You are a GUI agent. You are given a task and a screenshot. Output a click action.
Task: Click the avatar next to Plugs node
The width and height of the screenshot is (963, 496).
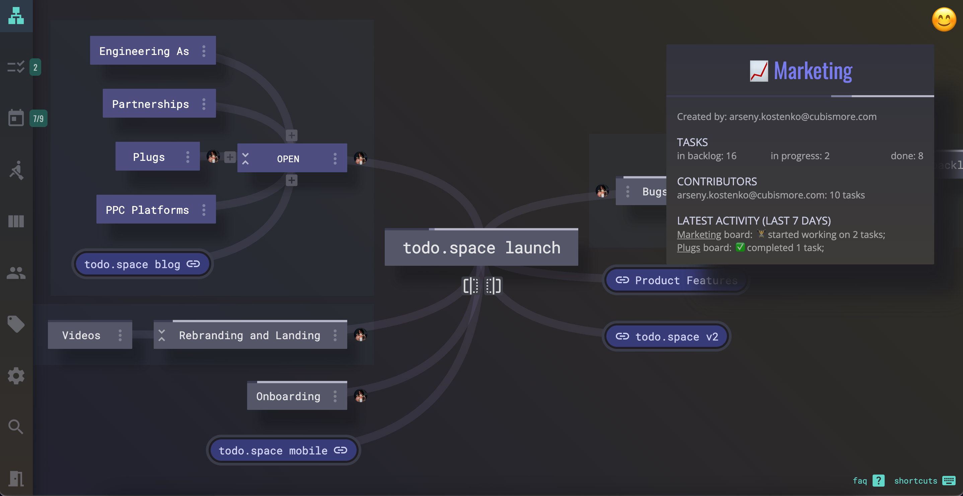(213, 157)
